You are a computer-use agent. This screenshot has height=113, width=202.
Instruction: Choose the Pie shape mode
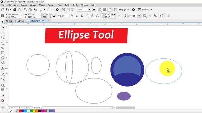pos(93,16)
